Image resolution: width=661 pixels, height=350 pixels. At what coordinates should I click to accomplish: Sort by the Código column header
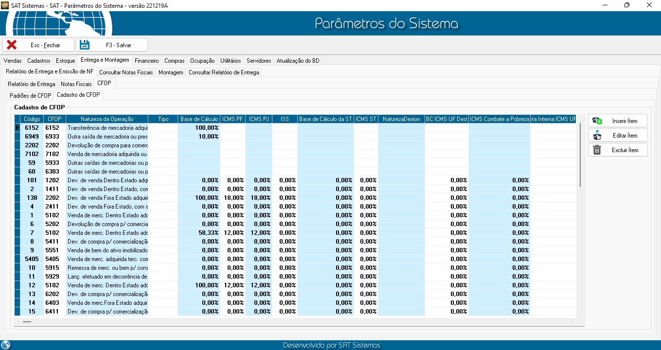click(x=32, y=119)
